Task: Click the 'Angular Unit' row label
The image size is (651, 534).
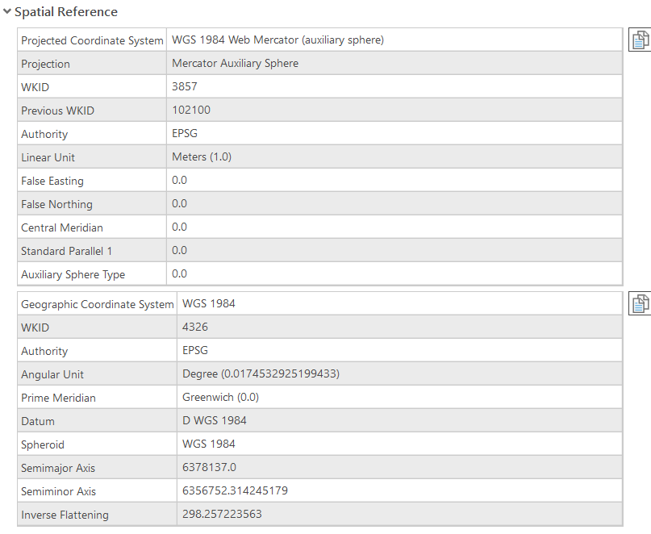Action: 52,374
